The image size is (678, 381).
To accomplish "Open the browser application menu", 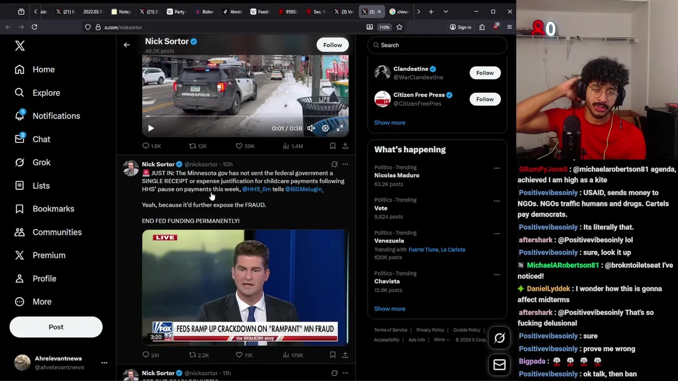I will point(510,27).
